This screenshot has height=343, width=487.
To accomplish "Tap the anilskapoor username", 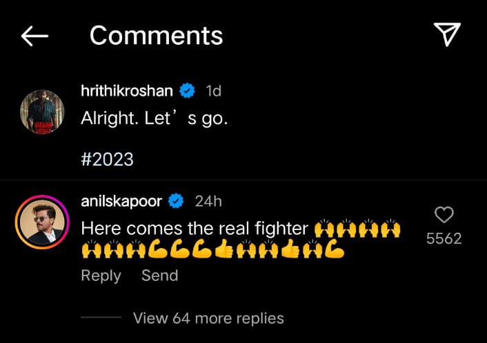I will tap(121, 202).
